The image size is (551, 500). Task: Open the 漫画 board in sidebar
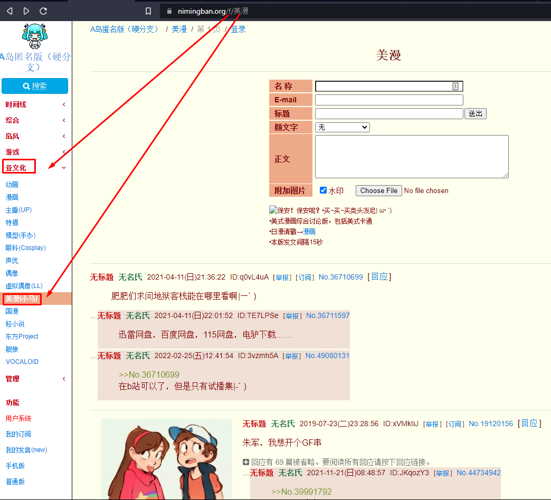(12, 197)
